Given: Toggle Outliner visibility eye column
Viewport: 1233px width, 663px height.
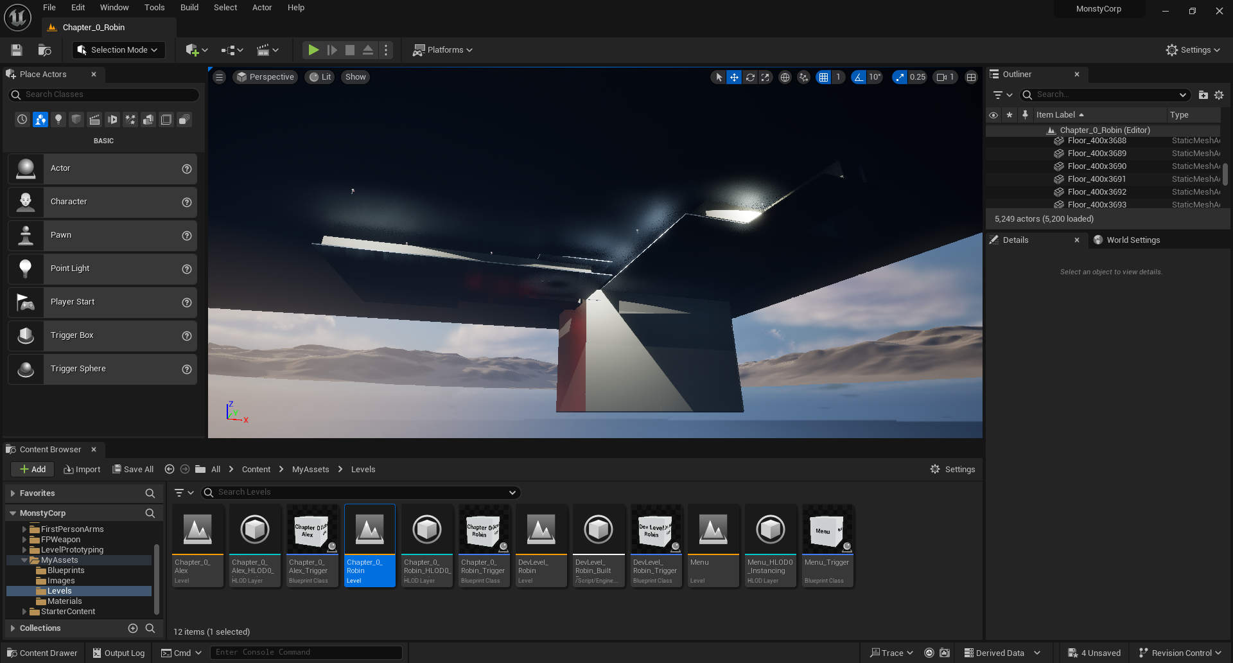Looking at the screenshot, I should click(x=993, y=115).
